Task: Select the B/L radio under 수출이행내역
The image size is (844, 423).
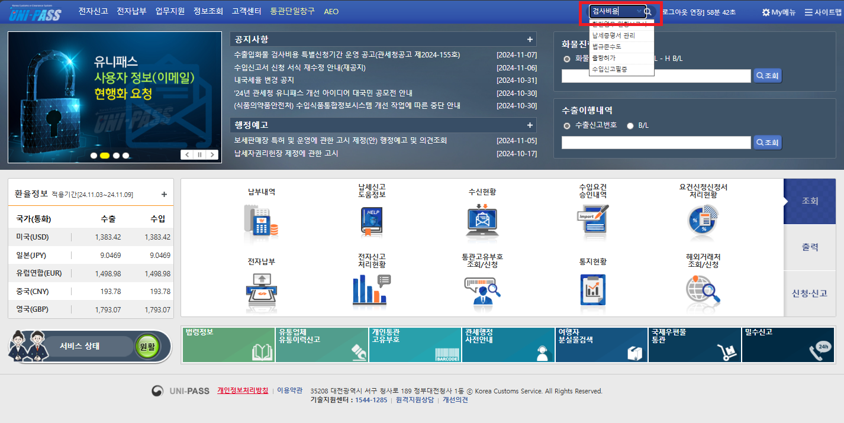Action: [630, 126]
